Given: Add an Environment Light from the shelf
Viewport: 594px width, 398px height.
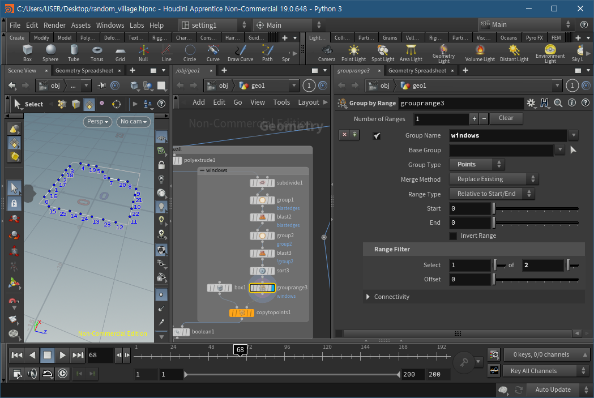Looking at the screenshot, I should (x=550, y=53).
